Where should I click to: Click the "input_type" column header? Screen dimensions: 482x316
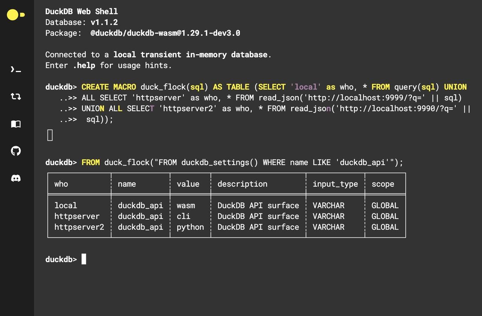pyautogui.click(x=335, y=184)
